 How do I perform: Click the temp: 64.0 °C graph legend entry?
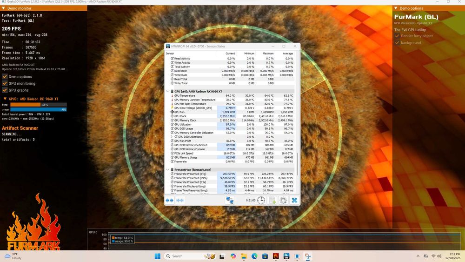point(122,238)
